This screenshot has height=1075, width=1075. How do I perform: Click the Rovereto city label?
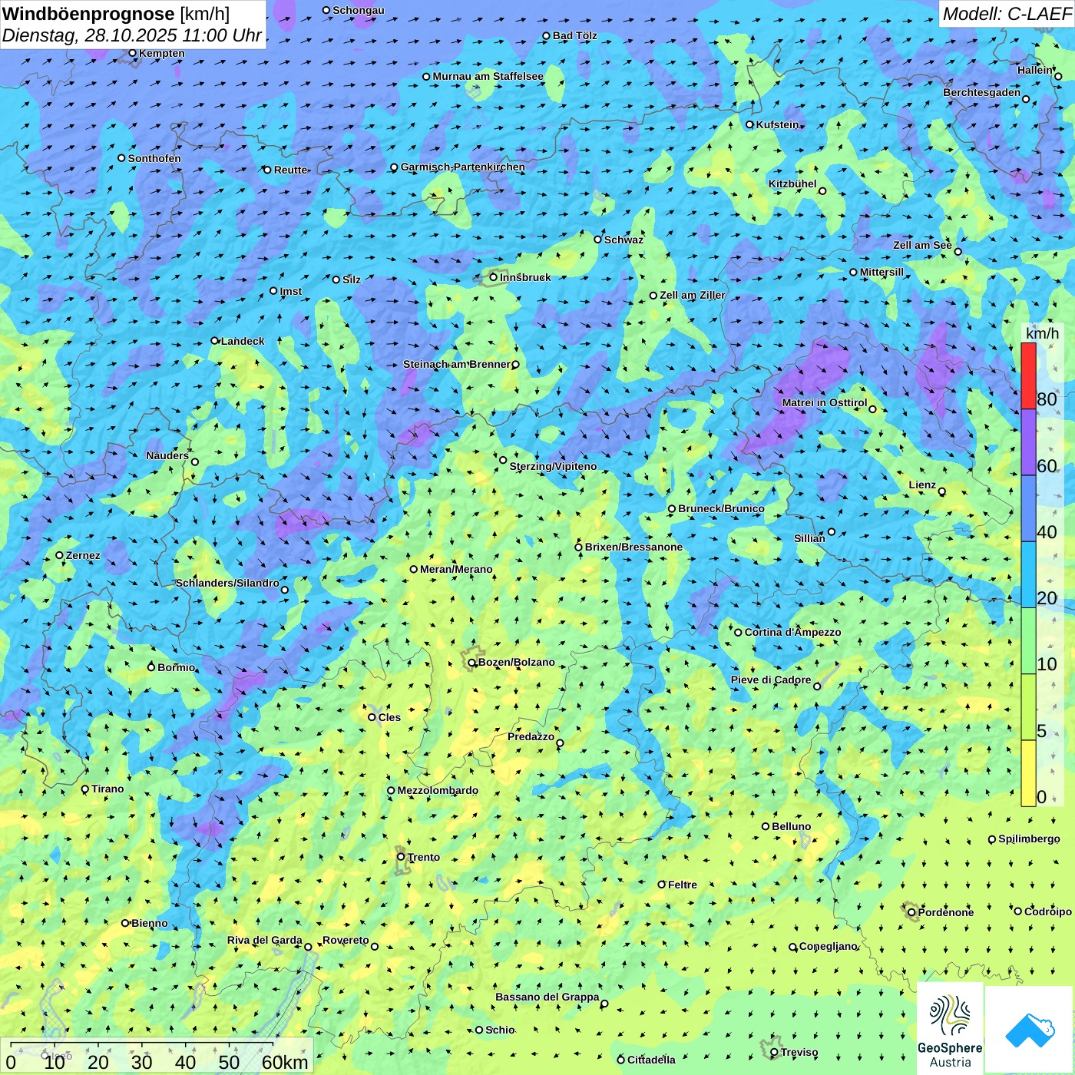click(x=346, y=940)
